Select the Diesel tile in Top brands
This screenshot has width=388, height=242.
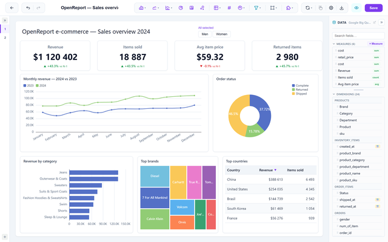155,176
